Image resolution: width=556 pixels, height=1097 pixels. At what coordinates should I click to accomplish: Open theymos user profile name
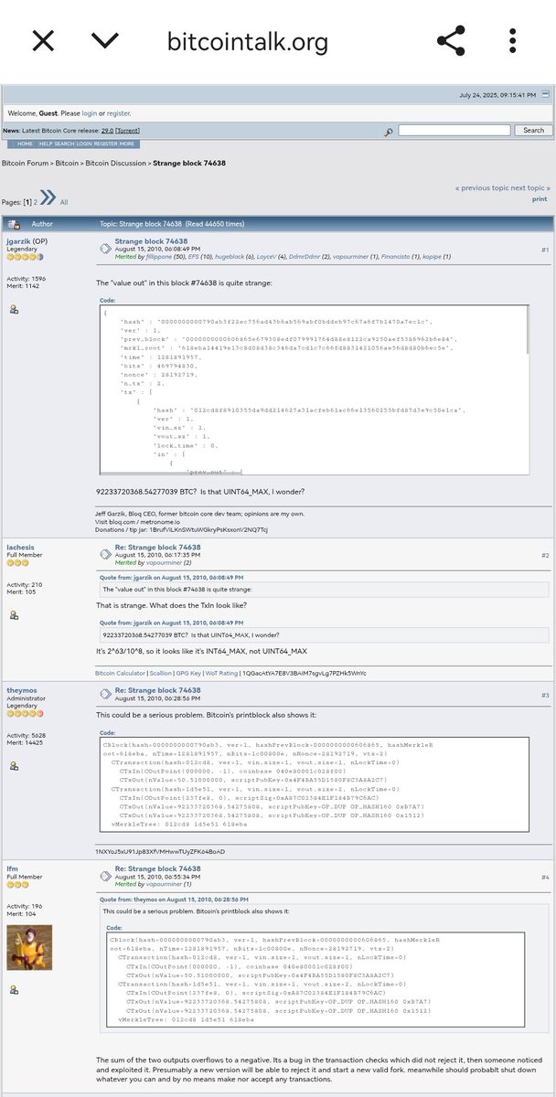(x=23, y=690)
